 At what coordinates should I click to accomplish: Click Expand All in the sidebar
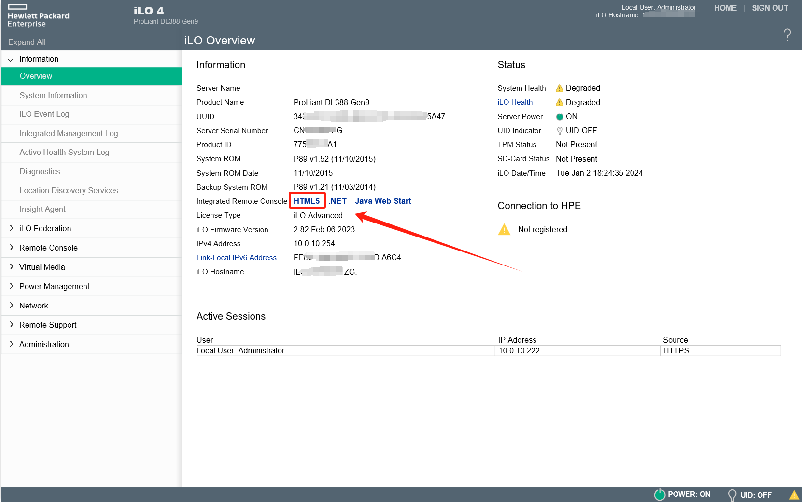[x=27, y=42]
